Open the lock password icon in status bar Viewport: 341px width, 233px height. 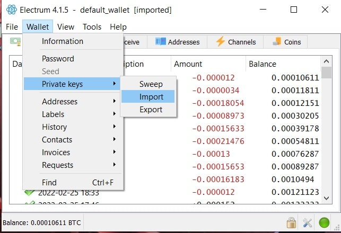point(291,222)
